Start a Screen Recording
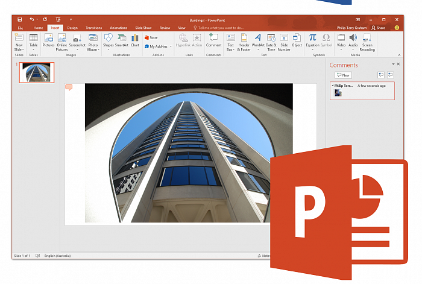Screen dimensions: 422x284 tap(367, 41)
